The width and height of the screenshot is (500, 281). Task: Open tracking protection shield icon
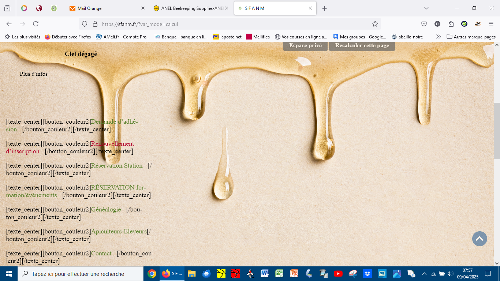tap(85, 24)
